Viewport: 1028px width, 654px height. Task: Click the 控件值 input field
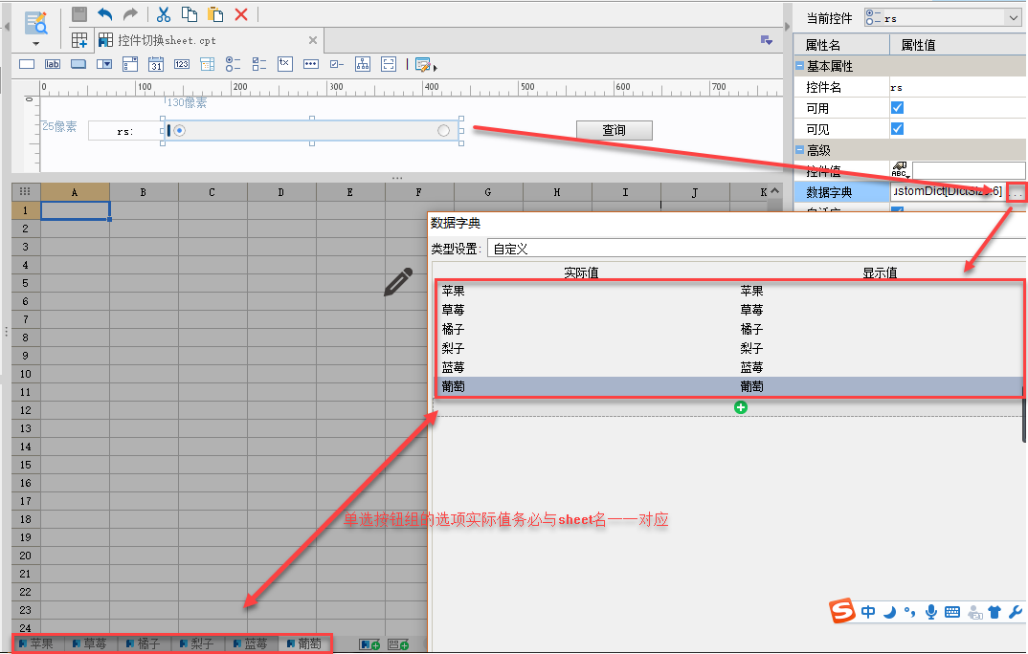(969, 171)
